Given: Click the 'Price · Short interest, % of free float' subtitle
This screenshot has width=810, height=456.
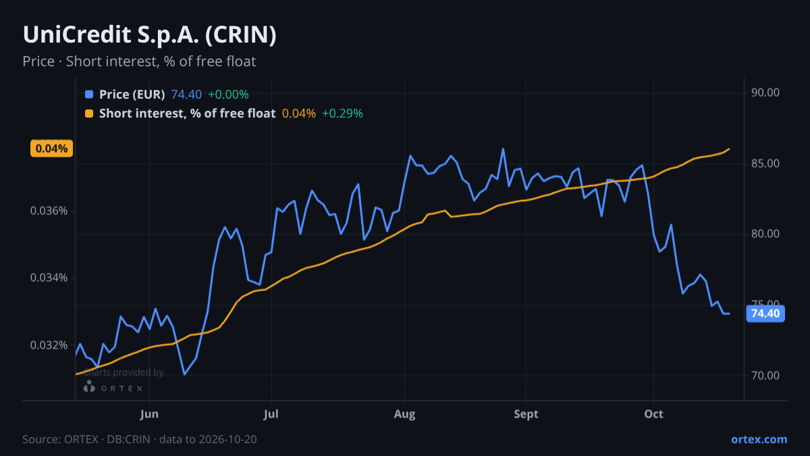Looking at the screenshot, I should 139,61.
